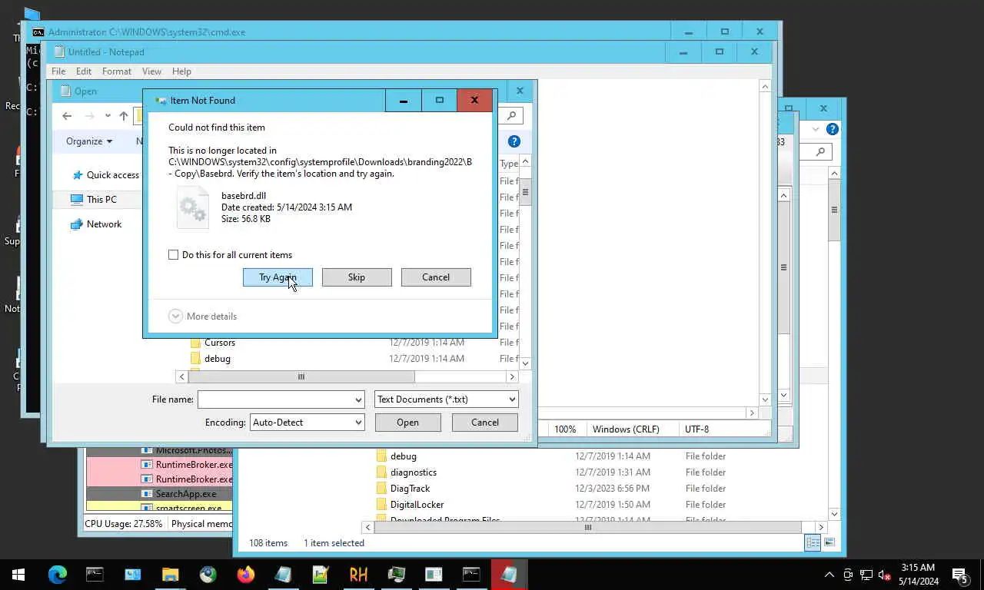Open Microsoft Edge from the taskbar

click(57, 574)
